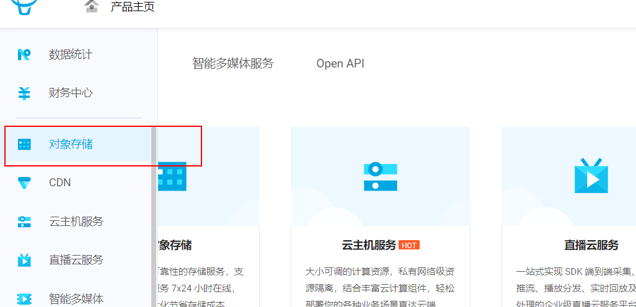Click the 数据统计 sidebar icon

pos(24,54)
